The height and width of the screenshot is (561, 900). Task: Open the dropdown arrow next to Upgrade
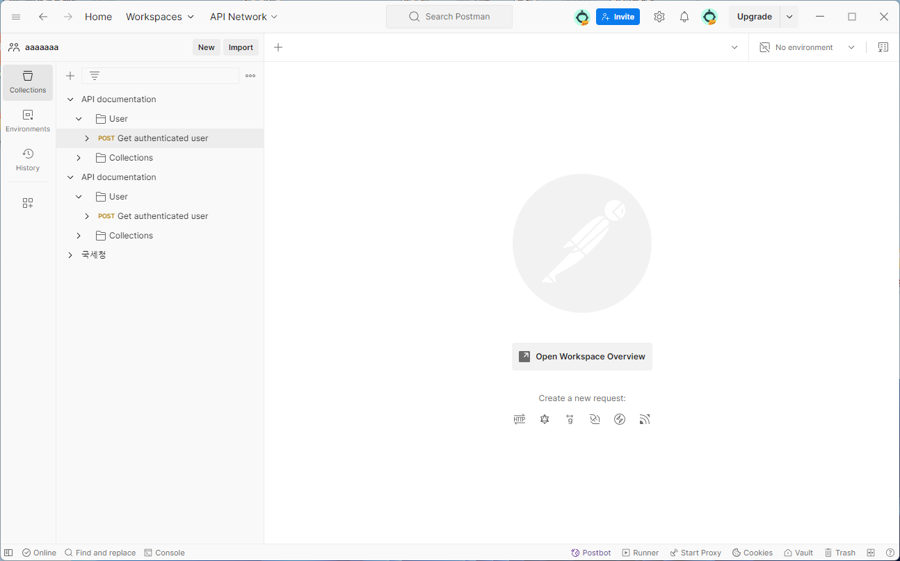tap(789, 17)
